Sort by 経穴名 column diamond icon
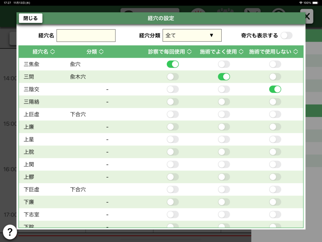Image resolution: width=322 pixels, height=242 pixels. pyautogui.click(x=53, y=52)
